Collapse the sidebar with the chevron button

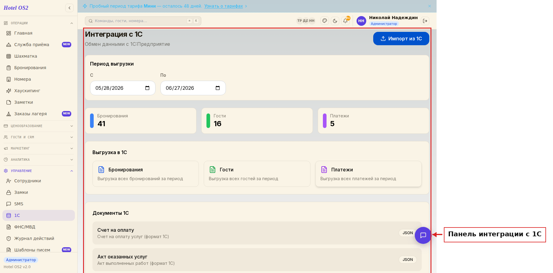[69, 8]
